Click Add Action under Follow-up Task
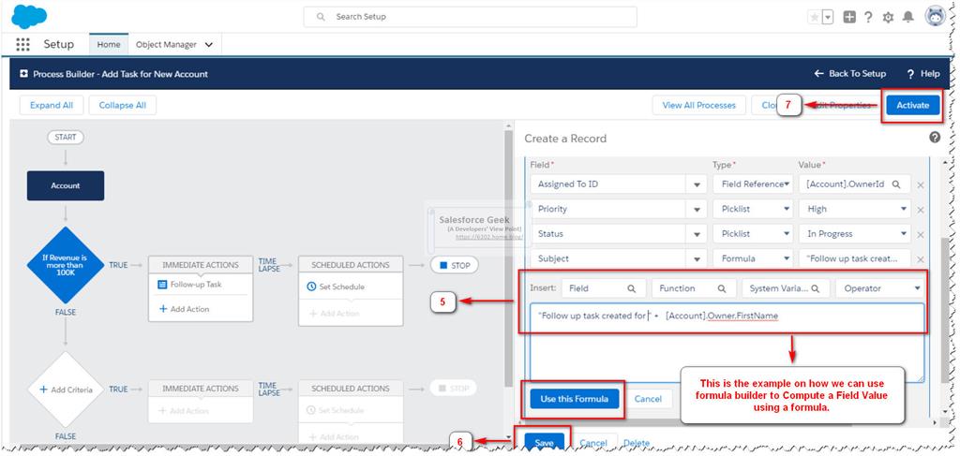Screen dimensions: 960x456 point(185,309)
